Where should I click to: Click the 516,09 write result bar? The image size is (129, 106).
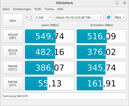pos(101,36)
